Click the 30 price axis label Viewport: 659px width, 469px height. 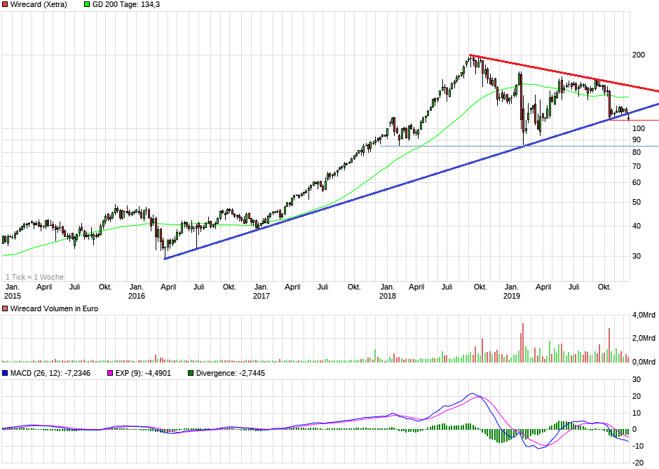(x=637, y=257)
